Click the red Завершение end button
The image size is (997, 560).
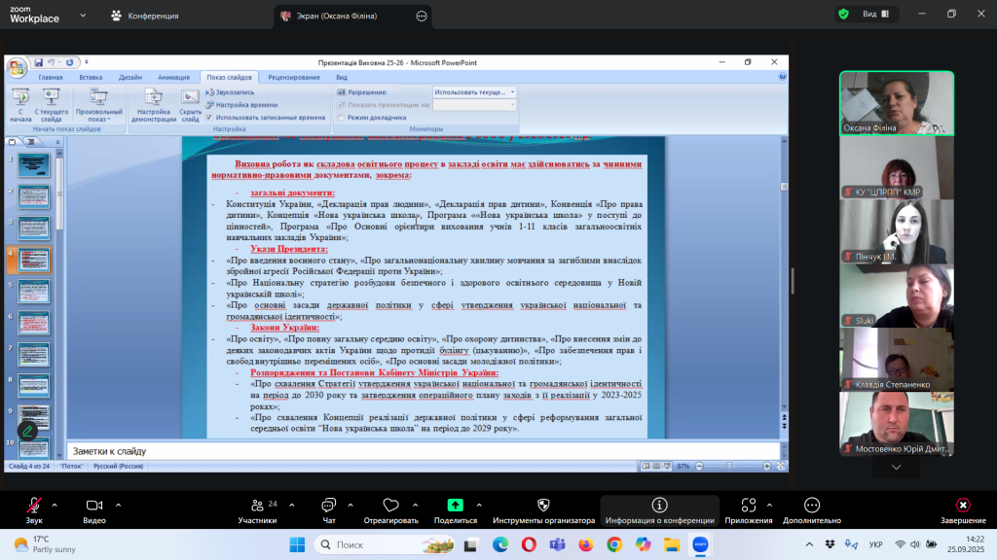(962, 507)
